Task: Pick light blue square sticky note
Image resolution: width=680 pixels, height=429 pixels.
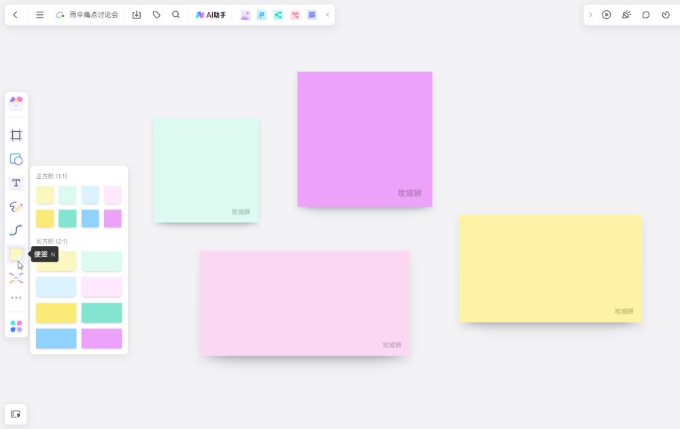Action: (x=90, y=194)
